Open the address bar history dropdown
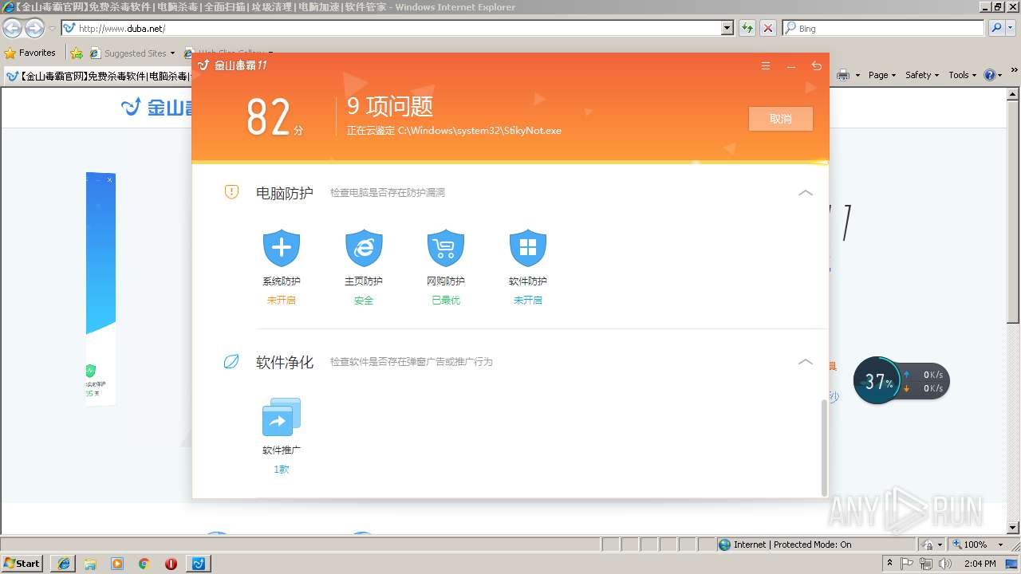The image size is (1021, 574). tap(727, 28)
